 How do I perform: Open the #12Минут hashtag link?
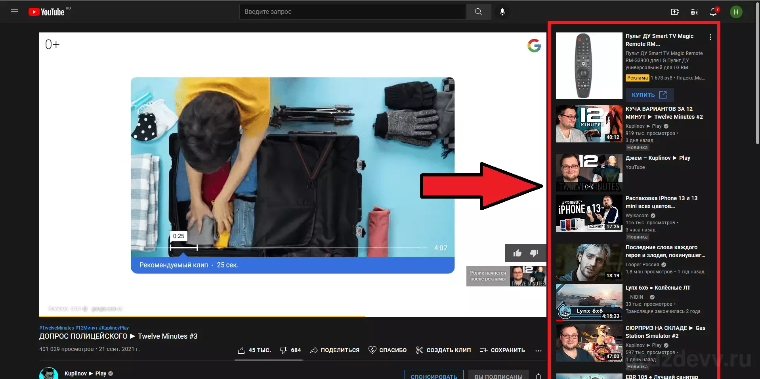[86, 328]
